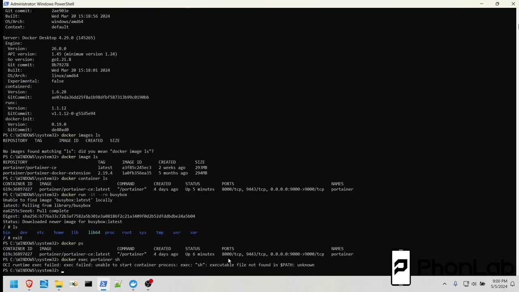Click the 'home' directory in ls output
This screenshot has width=519, height=292.
[x=59, y=232]
